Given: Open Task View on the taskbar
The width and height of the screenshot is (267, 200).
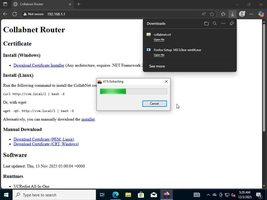Looking at the screenshot, I should [x=102, y=195].
